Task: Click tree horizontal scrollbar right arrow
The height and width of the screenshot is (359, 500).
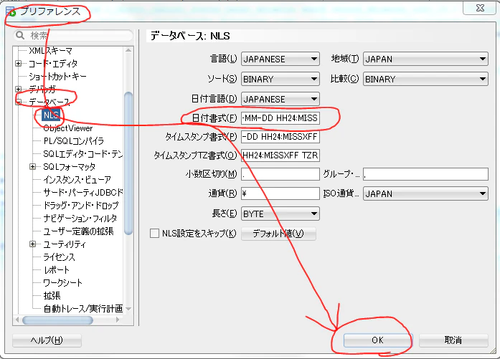Action: coord(118,320)
